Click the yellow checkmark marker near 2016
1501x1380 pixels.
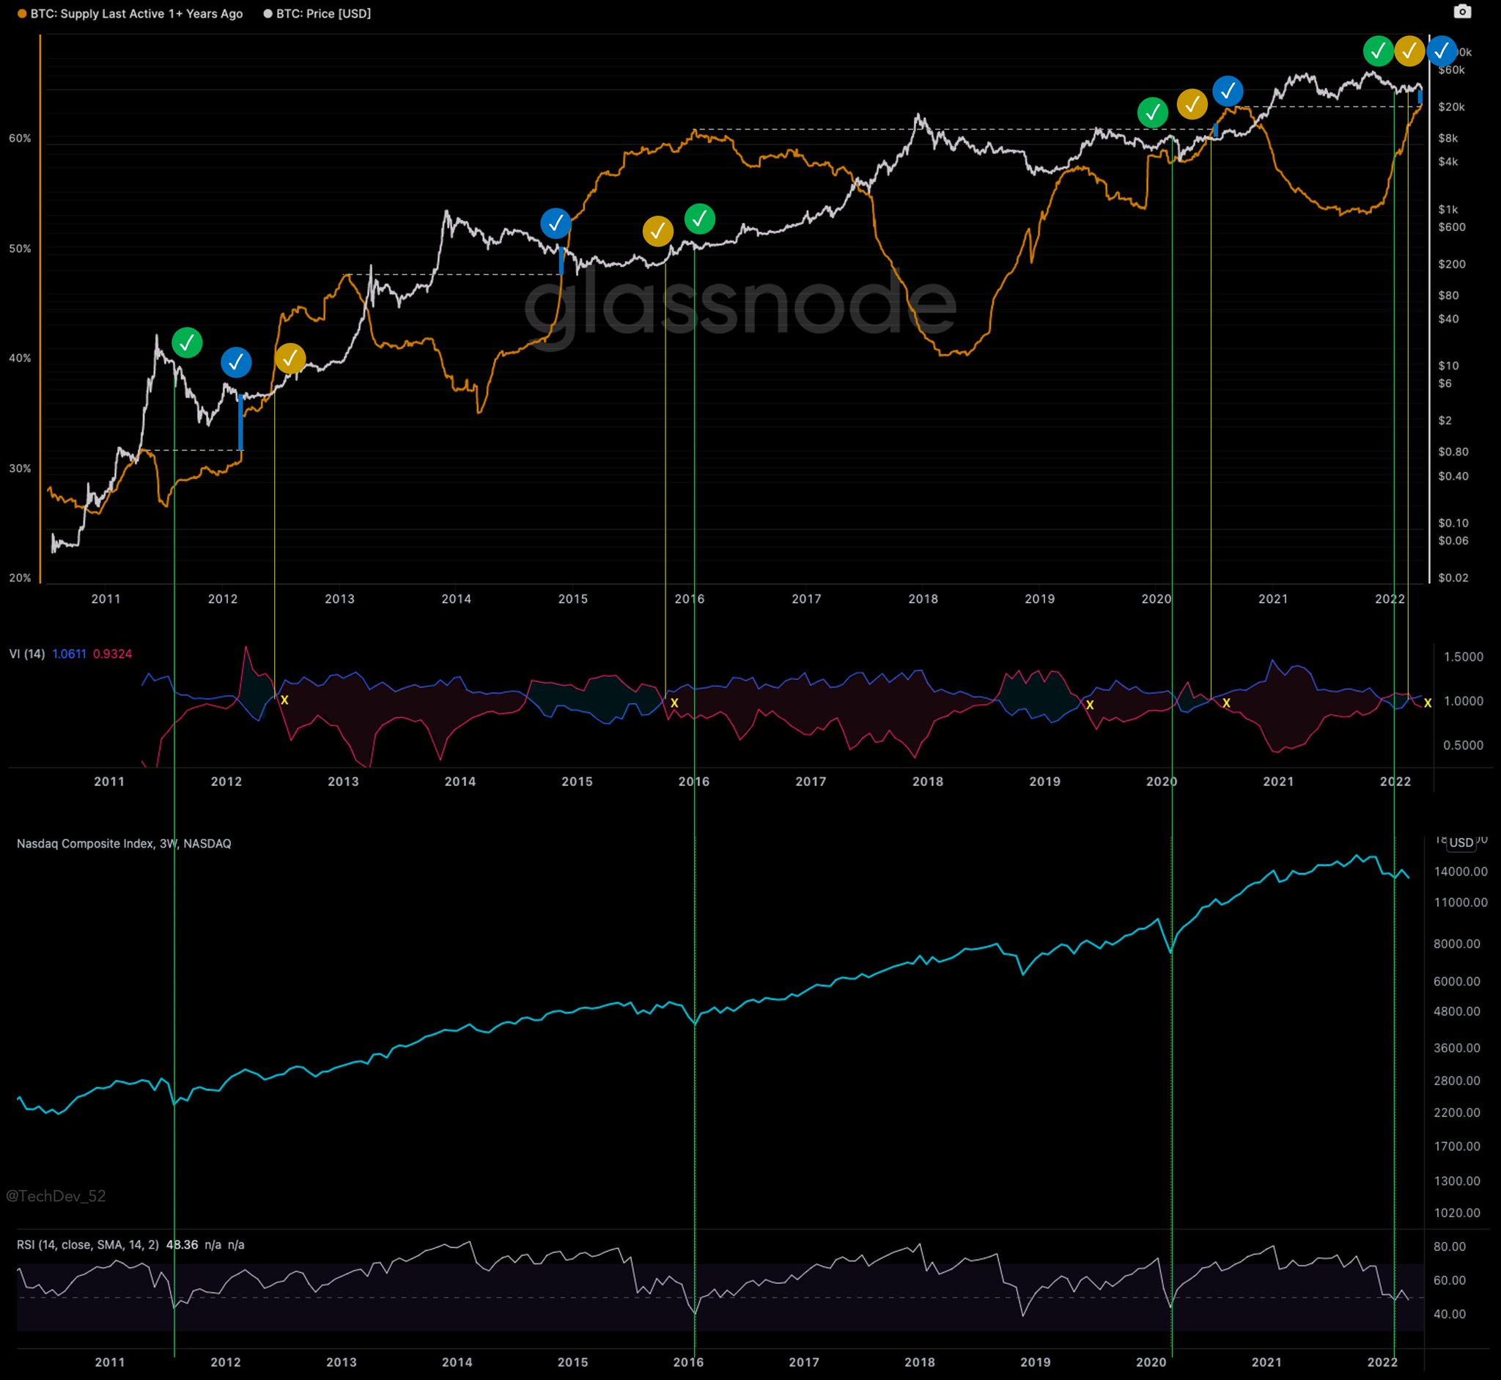(657, 232)
